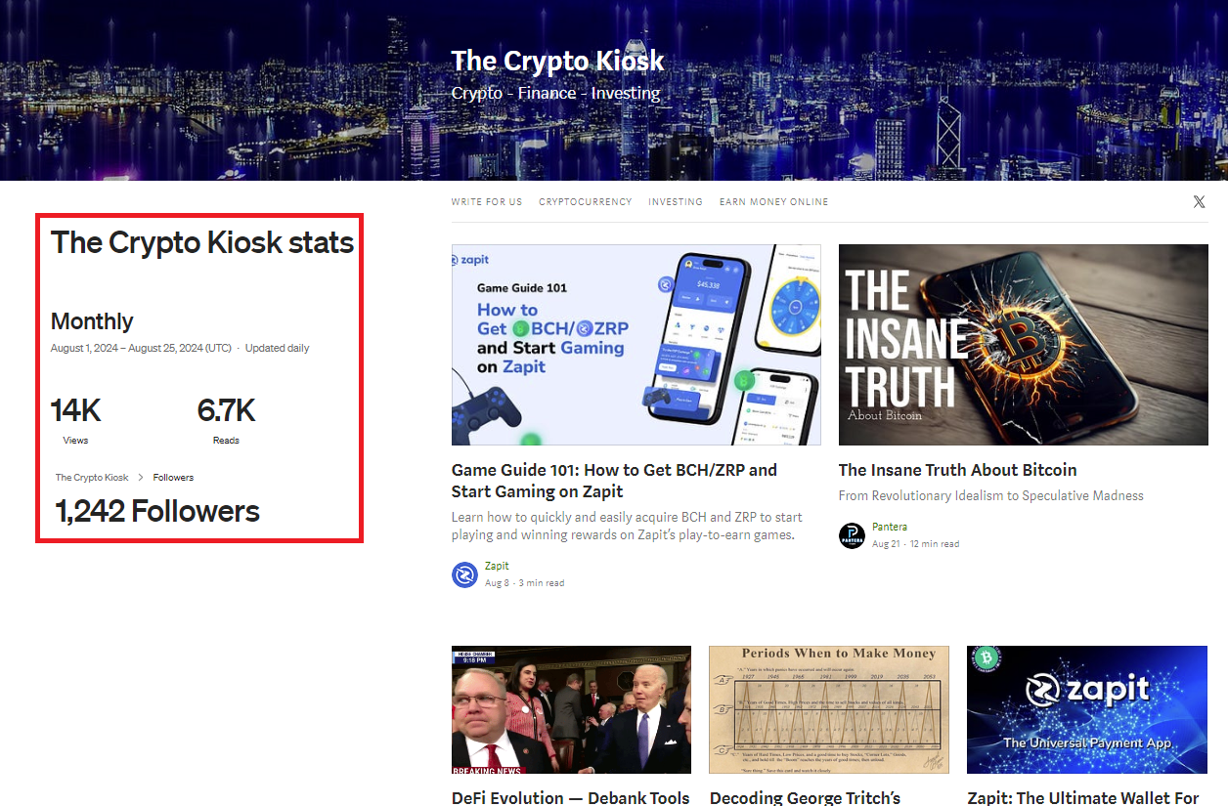Viewport: 1228px width, 806px height.
Task: Click the breaking news chamber thumbnail
Action: 571,709
